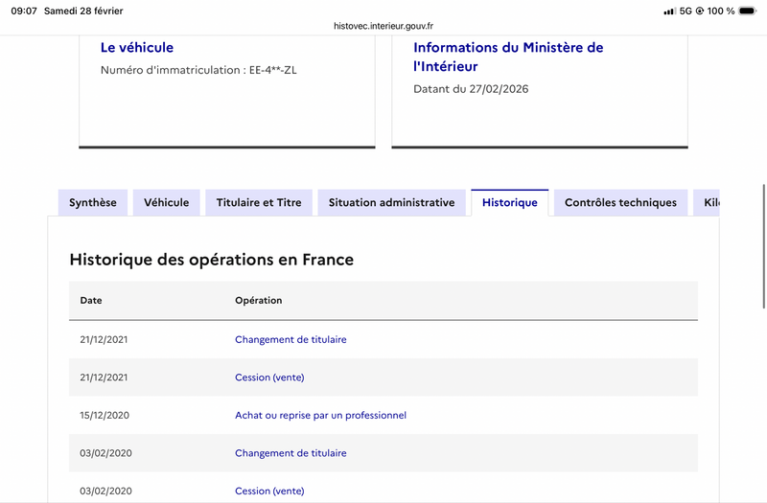Switch to the Véhicule tab
Screen dimensions: 767x503
point(167,202)
